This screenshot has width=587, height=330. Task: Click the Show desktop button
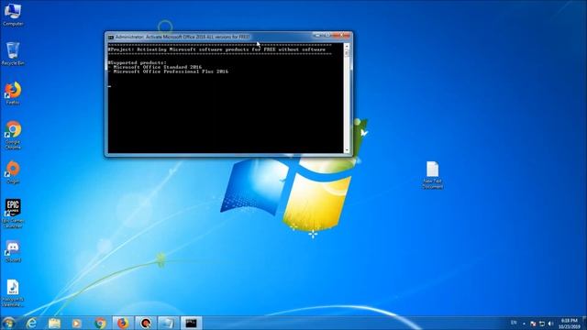click(x=584, y=323)
